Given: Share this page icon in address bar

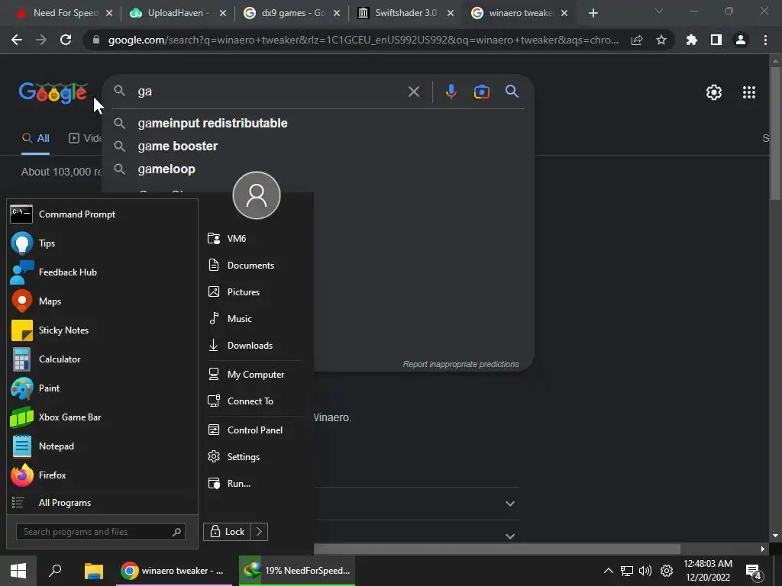Looking at the screenshot, I should [x=636, y=40].
